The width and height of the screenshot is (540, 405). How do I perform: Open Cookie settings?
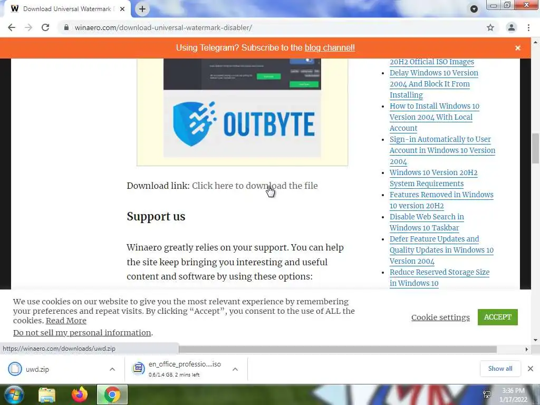(x=440, y=317)
